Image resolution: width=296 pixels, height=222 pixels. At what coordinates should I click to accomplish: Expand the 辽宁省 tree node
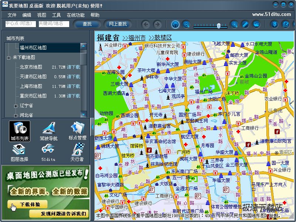tap(16, 106)
